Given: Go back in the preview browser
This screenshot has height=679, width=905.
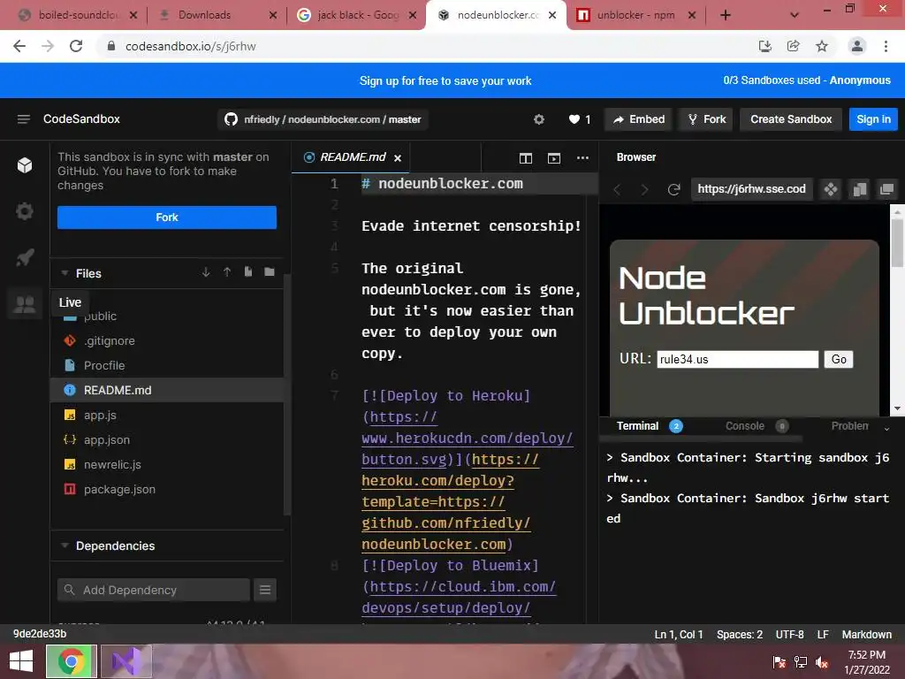Looking at the screenshot, I should pos(617,189).
